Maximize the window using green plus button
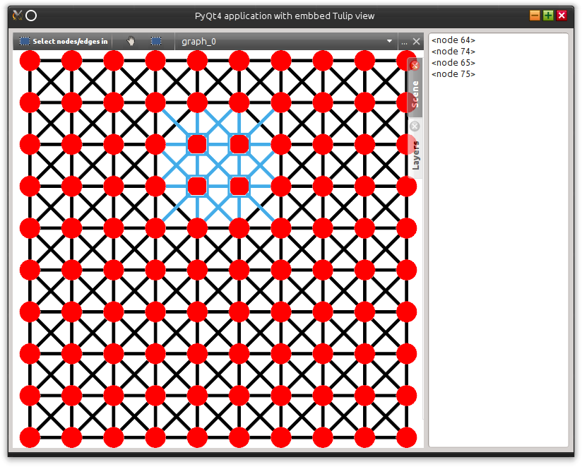The width and height of the screenshot is (582, 467). pos(548,16)
